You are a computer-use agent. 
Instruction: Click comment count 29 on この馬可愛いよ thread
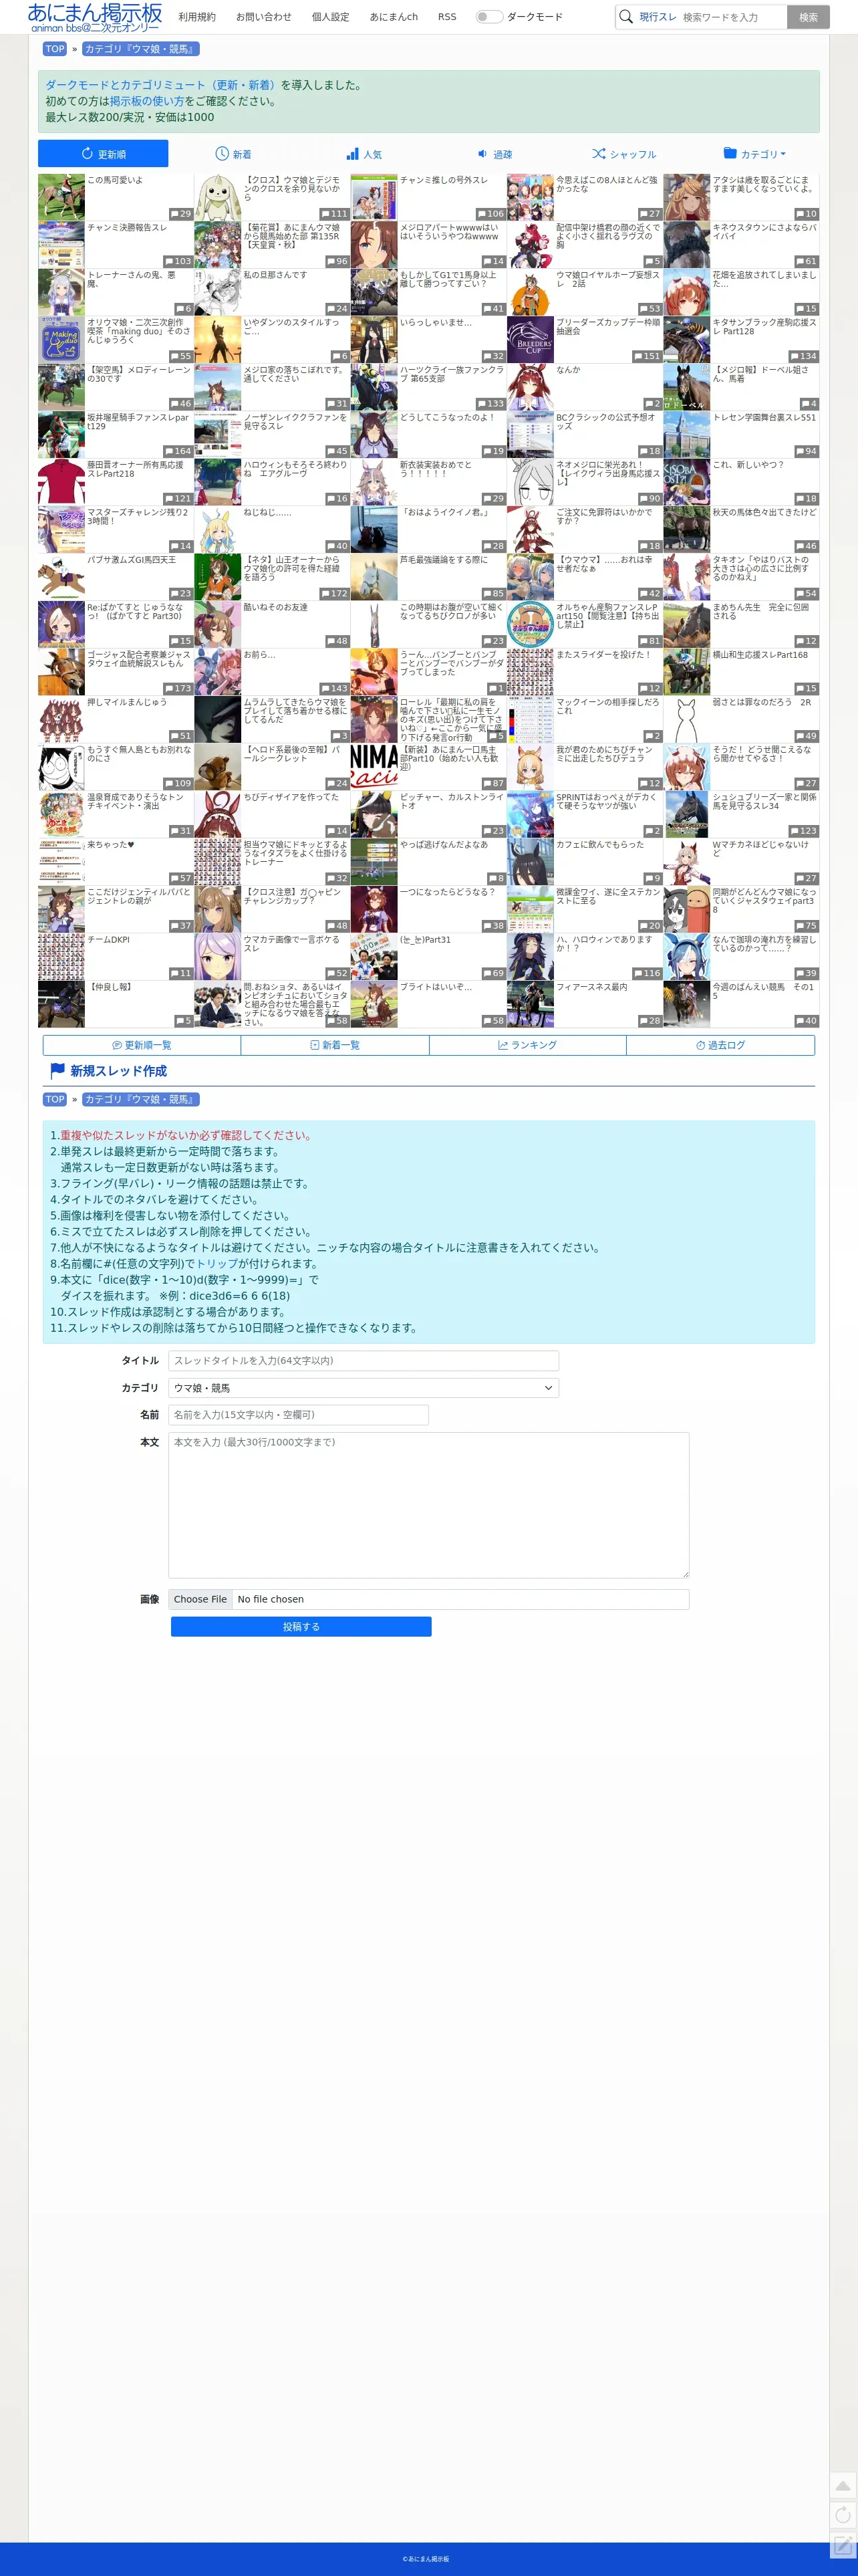click(180, 214)
